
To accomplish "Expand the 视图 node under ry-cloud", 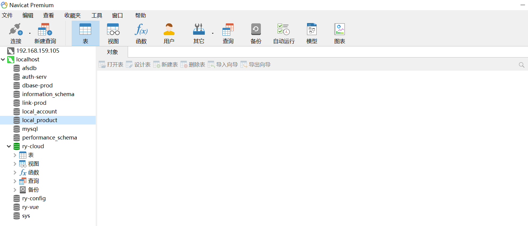I will click(x=15, y=164).
